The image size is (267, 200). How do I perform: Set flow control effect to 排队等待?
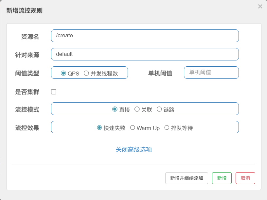[x=167, y=128]
